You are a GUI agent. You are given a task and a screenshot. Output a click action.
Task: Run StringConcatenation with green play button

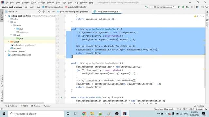[179, 7]
